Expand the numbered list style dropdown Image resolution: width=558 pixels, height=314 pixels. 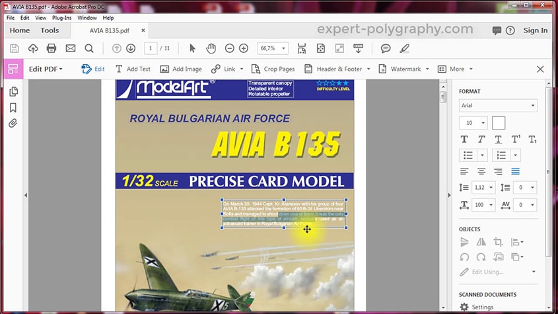515,155
